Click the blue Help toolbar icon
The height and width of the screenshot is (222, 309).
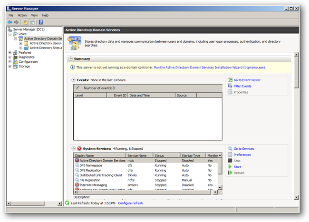tap(41, 22)
